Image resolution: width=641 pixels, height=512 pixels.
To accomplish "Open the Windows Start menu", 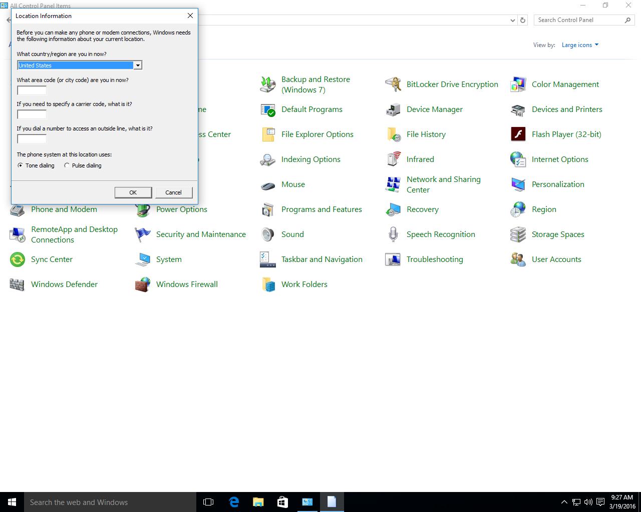I will click(x=12, y=502).
